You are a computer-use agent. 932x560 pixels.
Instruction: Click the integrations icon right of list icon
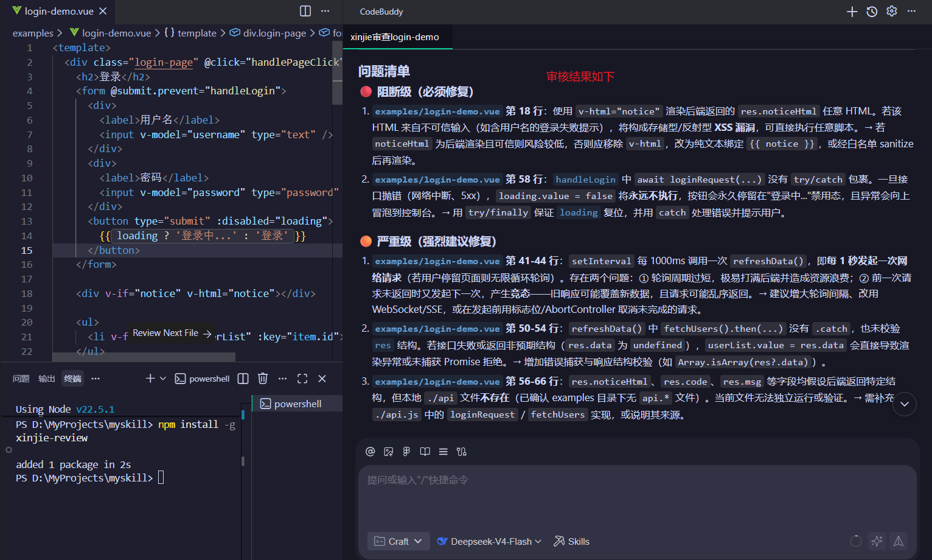(x=462, y=452)
